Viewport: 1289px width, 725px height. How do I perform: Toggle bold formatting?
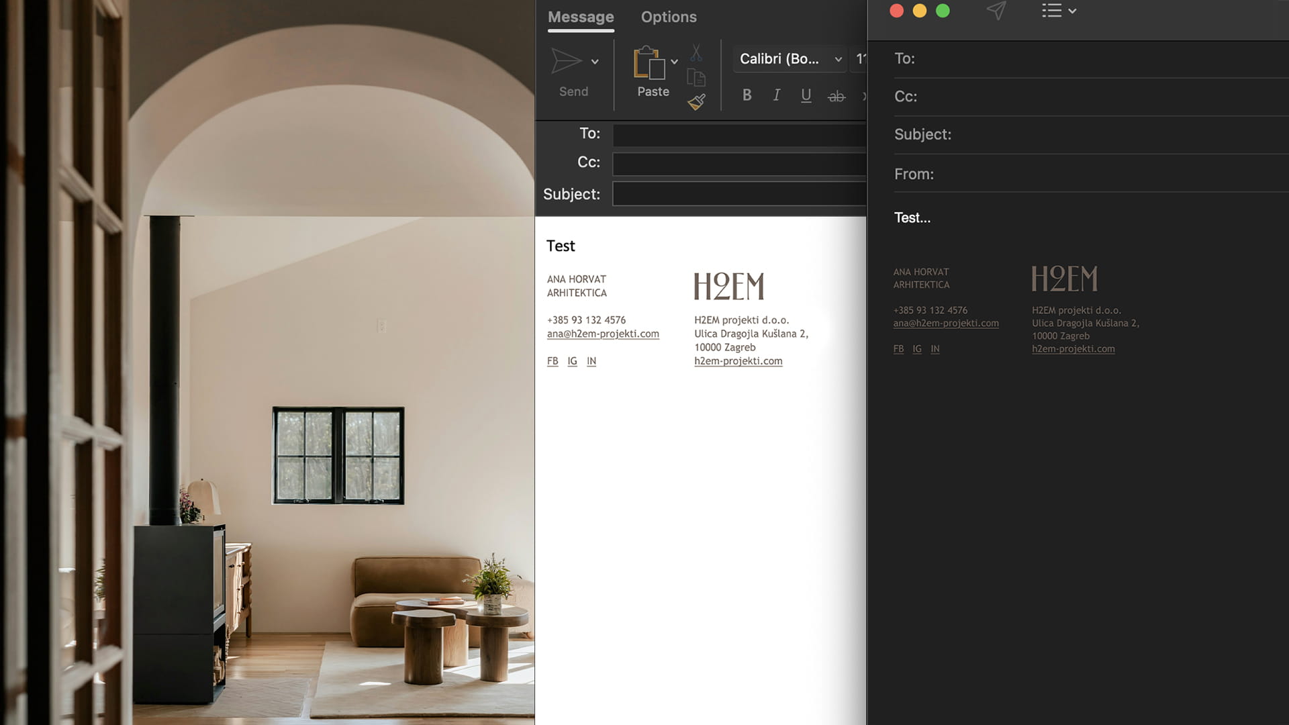747,95
